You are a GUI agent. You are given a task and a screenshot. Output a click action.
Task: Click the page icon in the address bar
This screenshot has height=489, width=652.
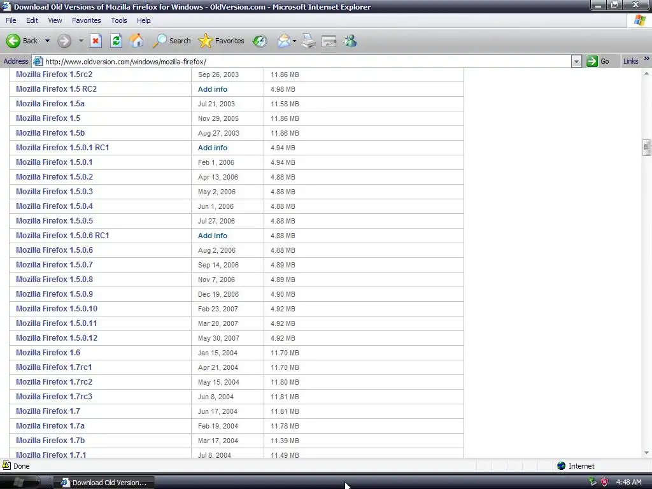coord(38,62)
